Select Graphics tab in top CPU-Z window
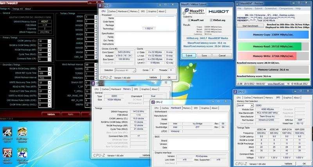The height and width of the screenshot is (167, 313). point(152,11)
